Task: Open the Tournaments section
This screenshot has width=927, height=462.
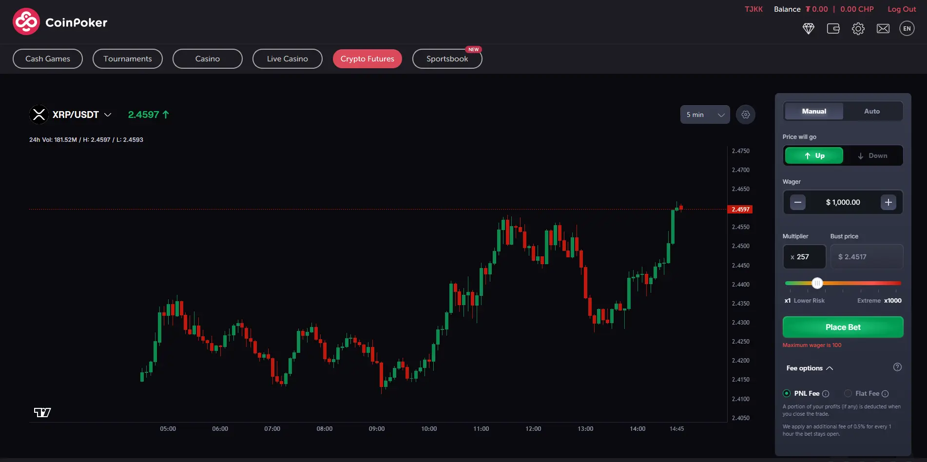Action: 127,58
